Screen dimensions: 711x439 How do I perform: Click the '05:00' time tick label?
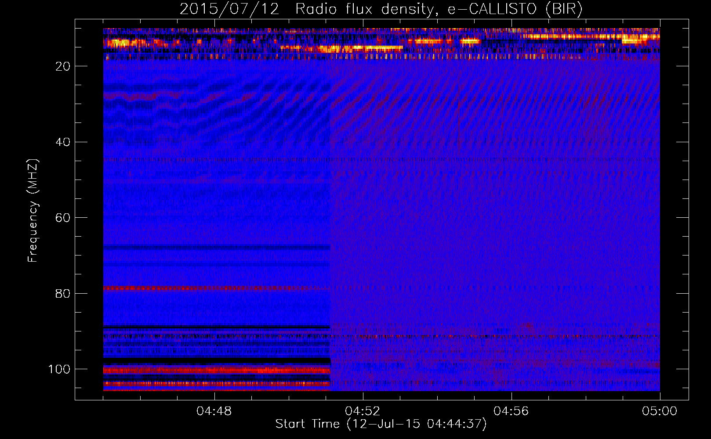click(x=660, y=411)
